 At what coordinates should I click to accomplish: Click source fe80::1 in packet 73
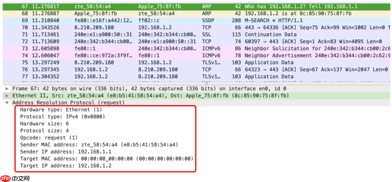[x=85, y=49]
